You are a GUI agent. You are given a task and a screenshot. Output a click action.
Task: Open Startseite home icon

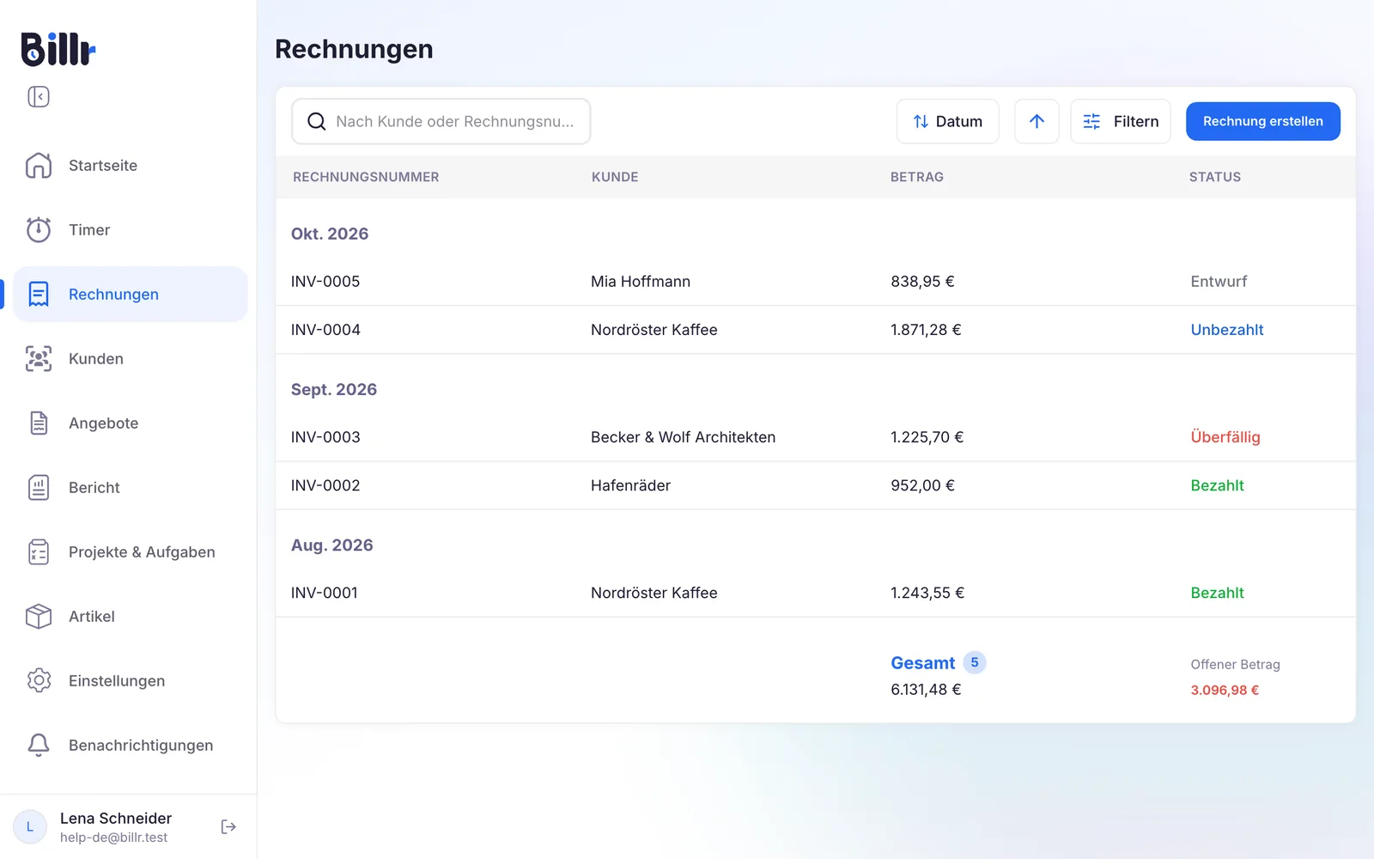coord(39,165)
